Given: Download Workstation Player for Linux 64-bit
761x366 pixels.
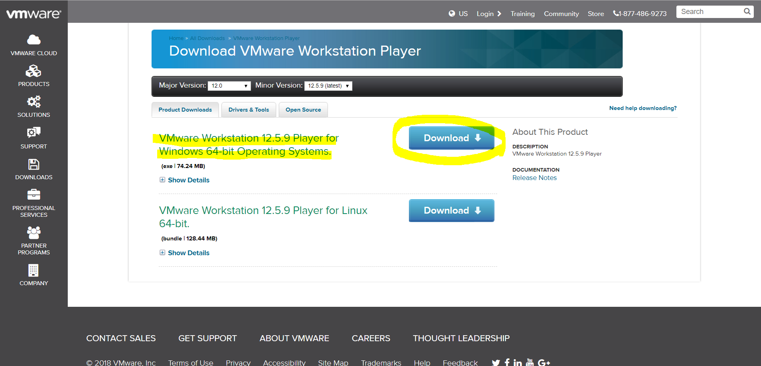Looking at the screenshot, I should pyautogui.click(x=451, y=210).
